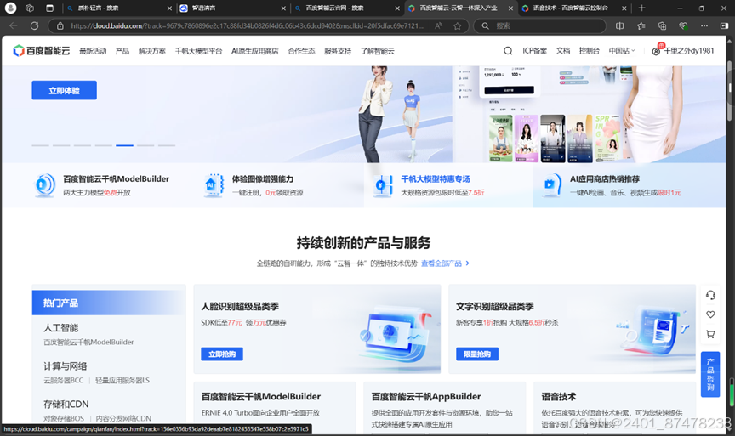
Task: Click the ModelBuilder promo icon
Action: click(x=45, y=185)
